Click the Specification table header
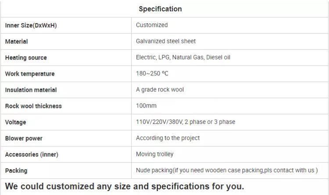 [x=160, y=9]
